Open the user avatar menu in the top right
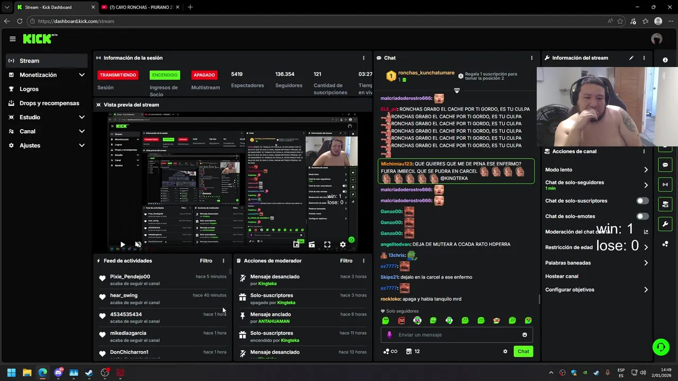This screenshot has width=678, height=381. 657,39
